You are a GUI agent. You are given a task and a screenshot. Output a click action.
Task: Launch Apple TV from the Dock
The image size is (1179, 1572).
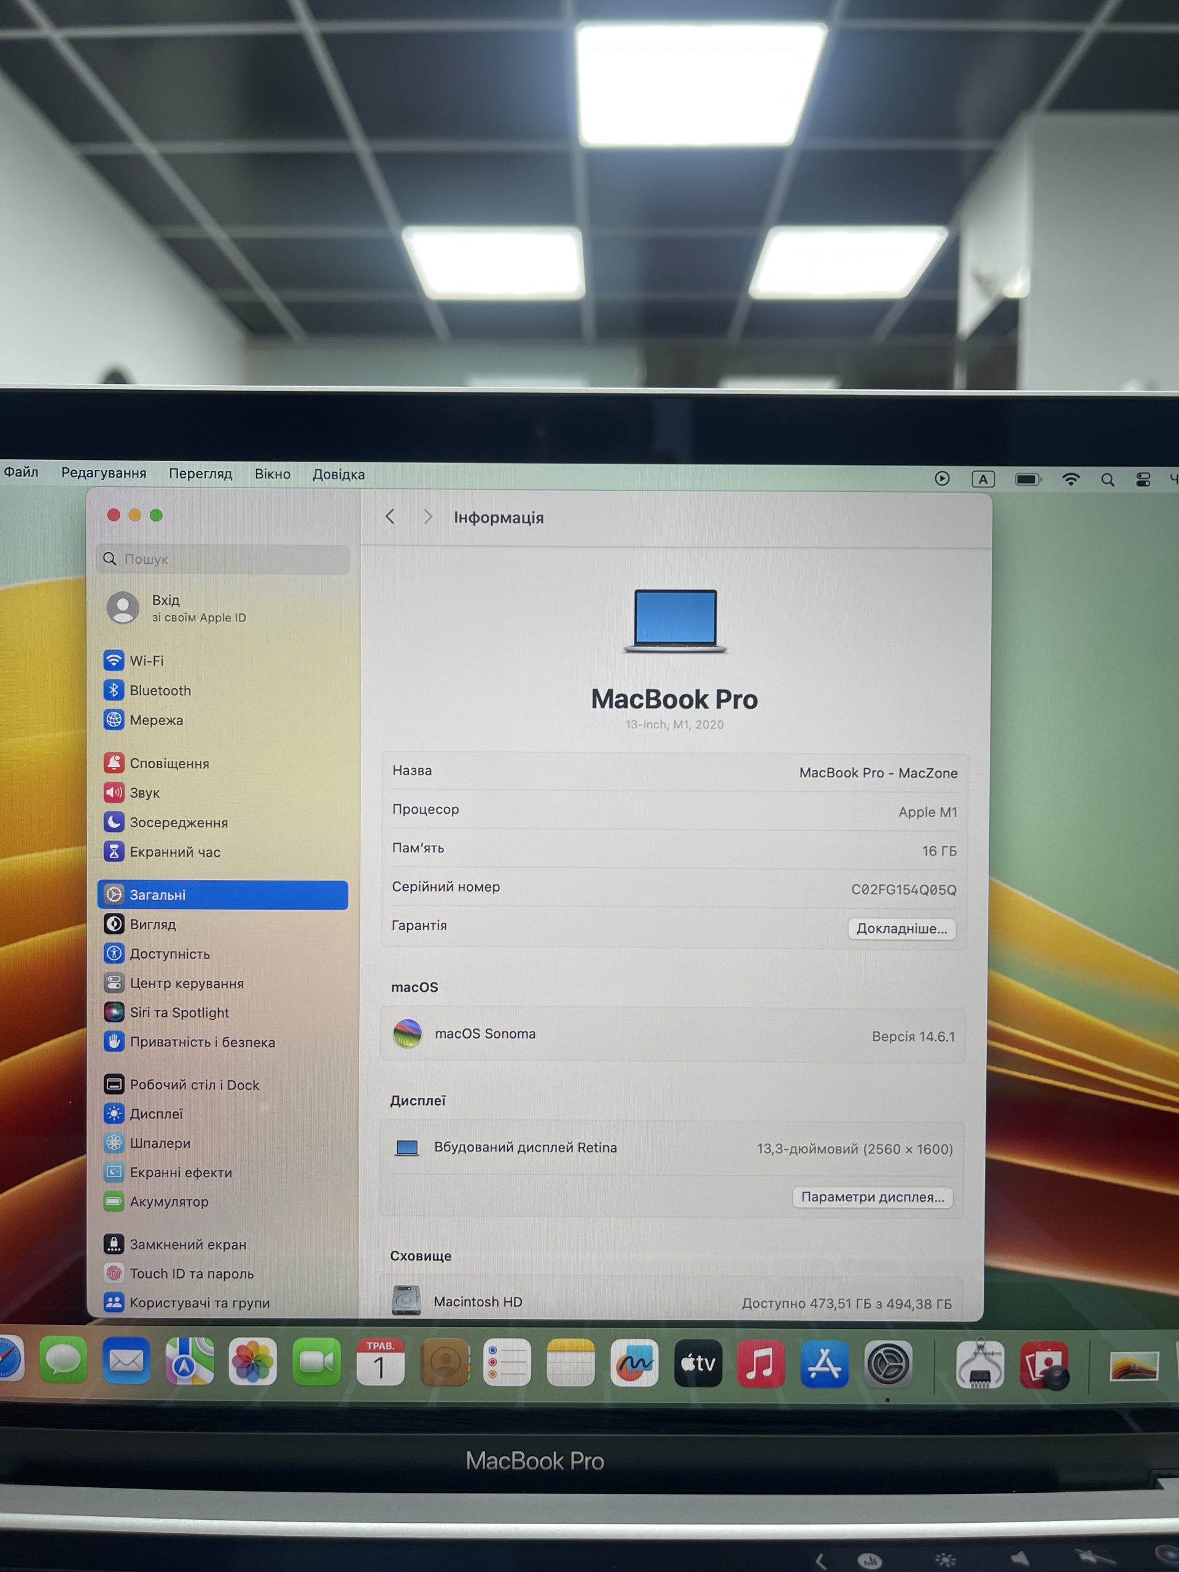click(698, 1364)
